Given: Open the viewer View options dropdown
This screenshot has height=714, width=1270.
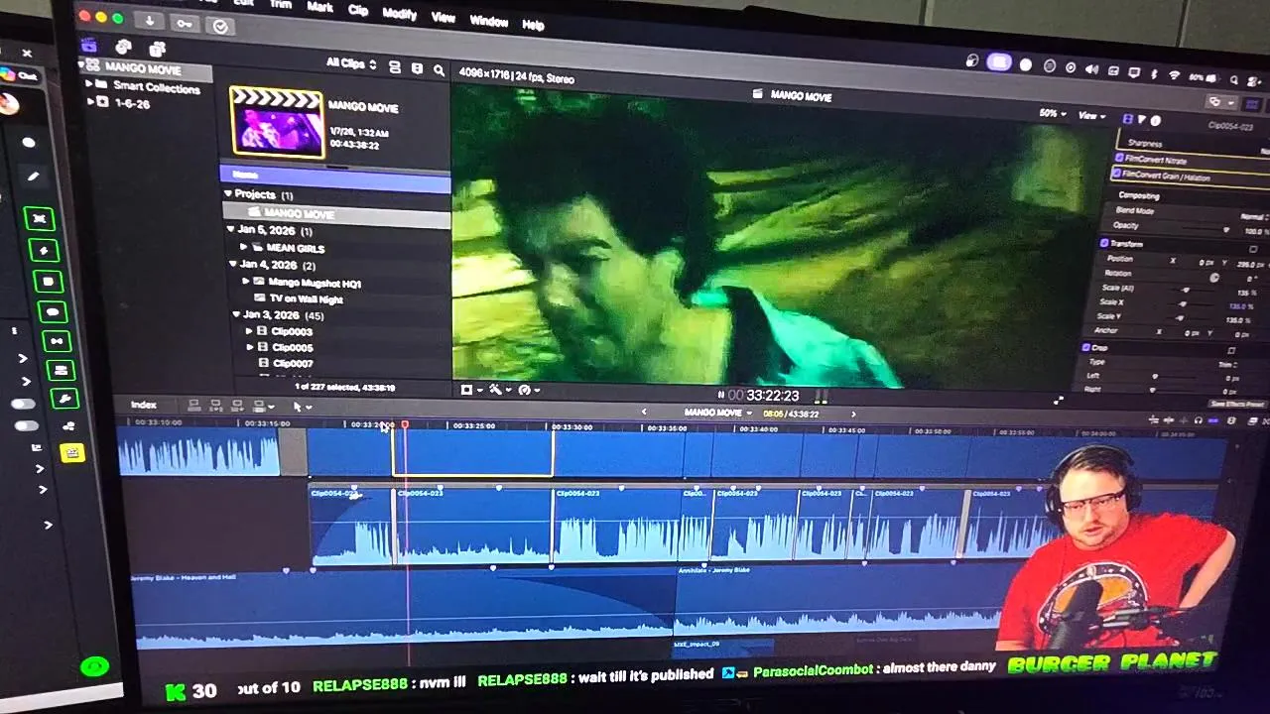Looking at the screenshot, I should pyautogui.click(x=1091, y=116).
